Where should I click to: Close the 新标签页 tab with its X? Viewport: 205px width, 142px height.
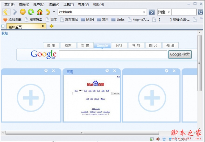(43, 26)
